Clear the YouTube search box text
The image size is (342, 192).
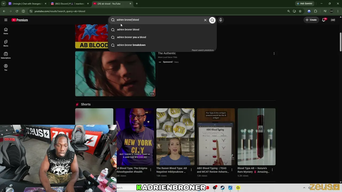pos(205,20)
